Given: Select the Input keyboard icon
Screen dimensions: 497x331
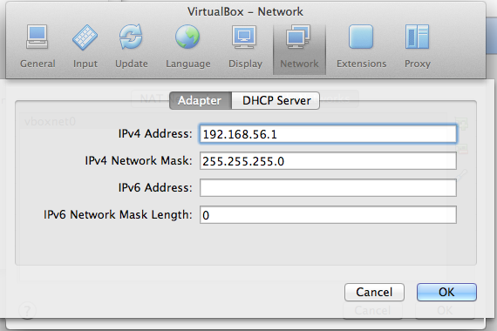Looking at the screenshot, I should (85, 37).
